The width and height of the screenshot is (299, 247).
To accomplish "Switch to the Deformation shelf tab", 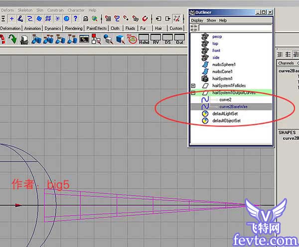I will (x=10, y=28).
